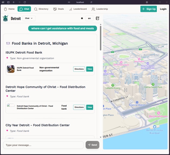Click the scroll up arrow of chat

click(101, 24)
